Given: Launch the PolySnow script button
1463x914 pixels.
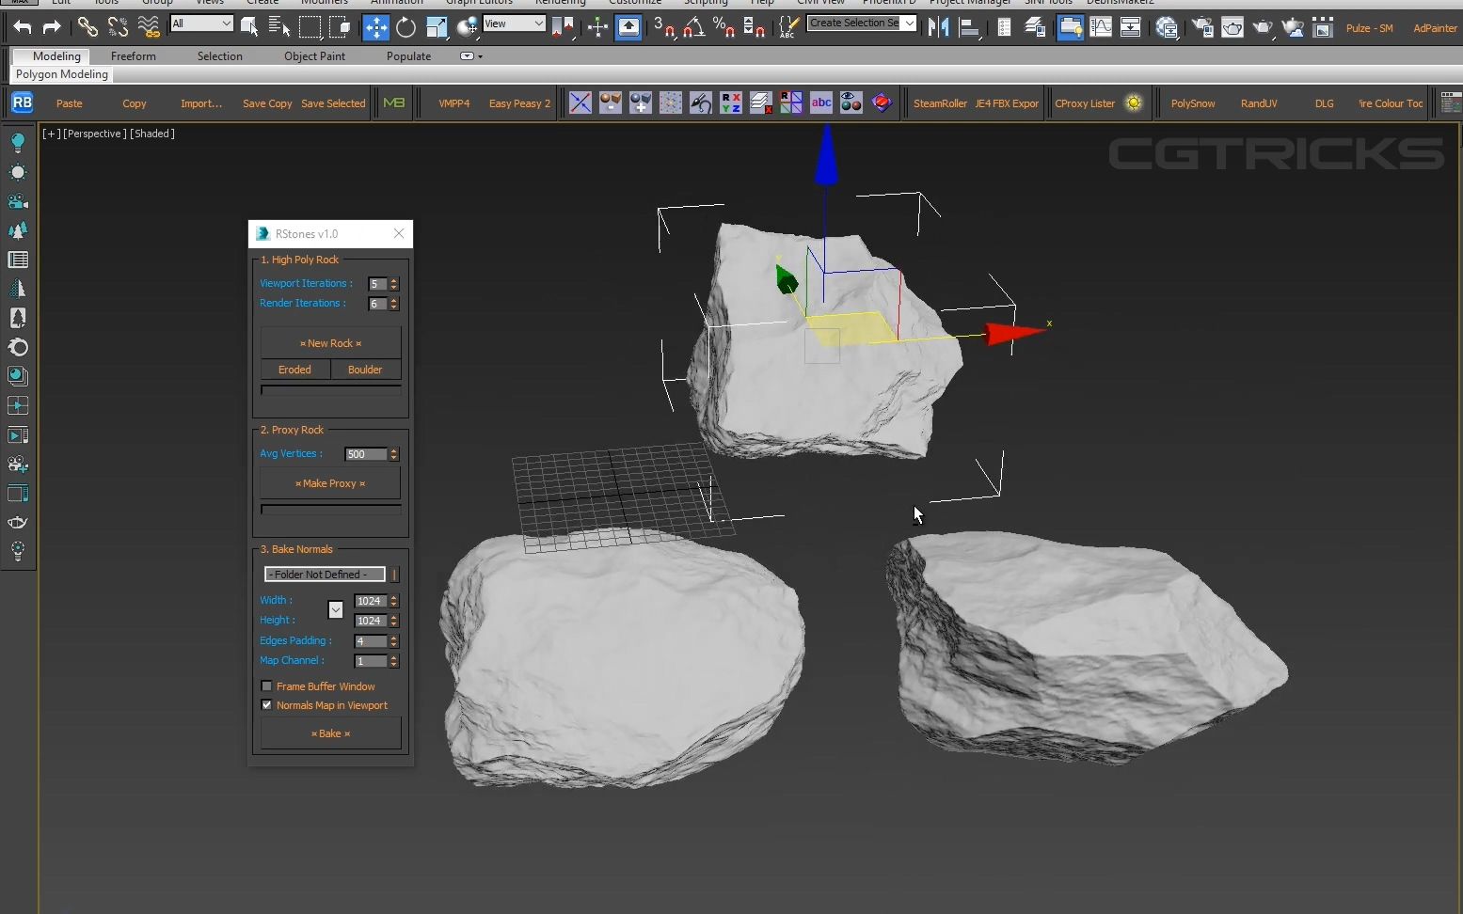Looking at the screenshot, I should click(1193, 103).
